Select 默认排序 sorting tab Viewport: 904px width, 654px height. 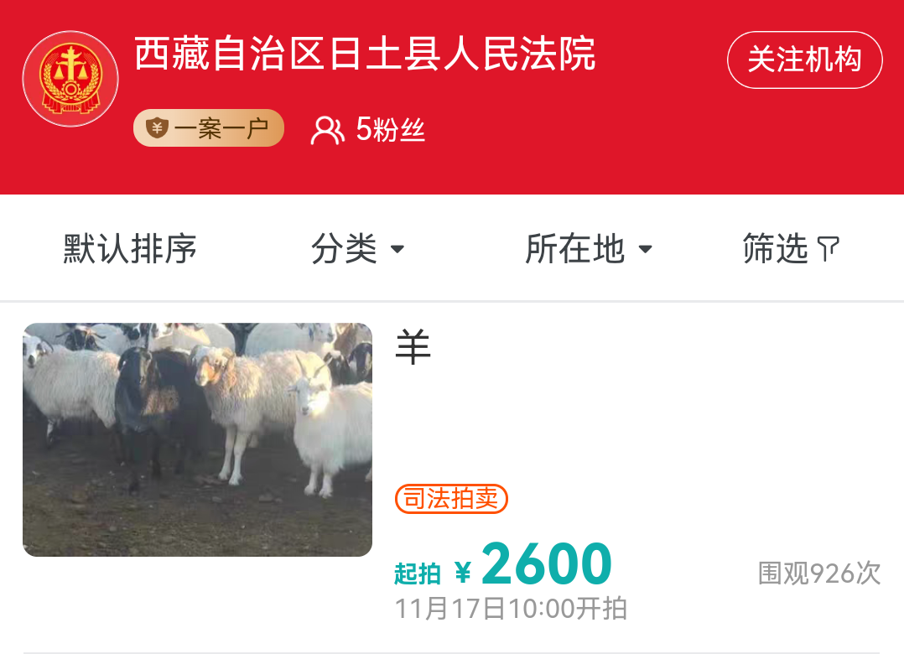[130, 249]
